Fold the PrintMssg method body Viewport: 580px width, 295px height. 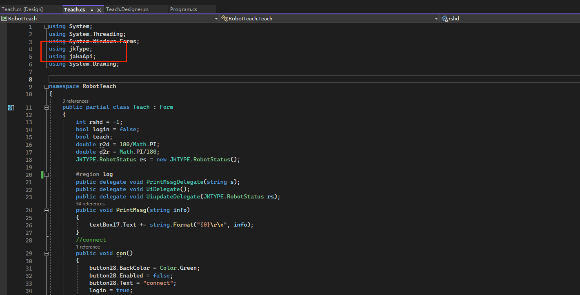(x=47, y=210)
